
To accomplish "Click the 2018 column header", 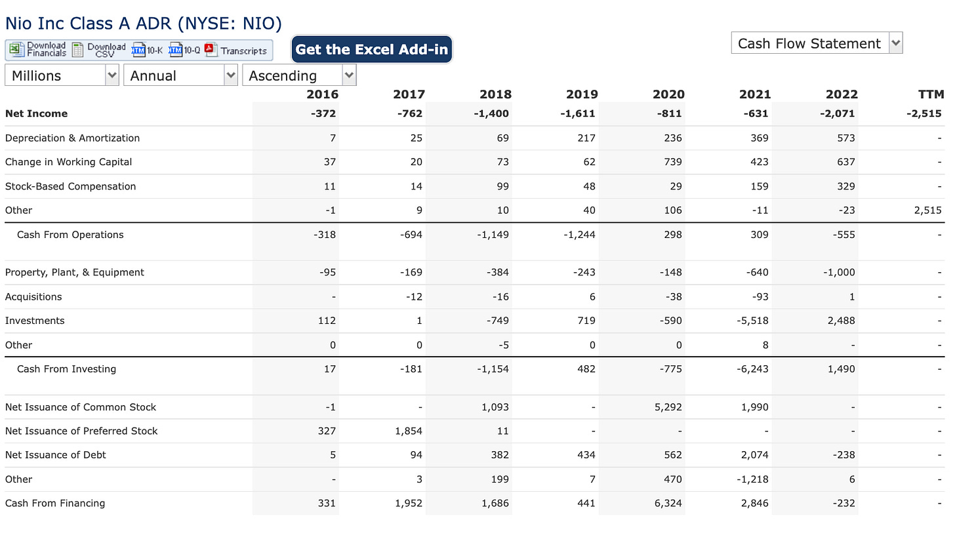I will coord(495,94).
